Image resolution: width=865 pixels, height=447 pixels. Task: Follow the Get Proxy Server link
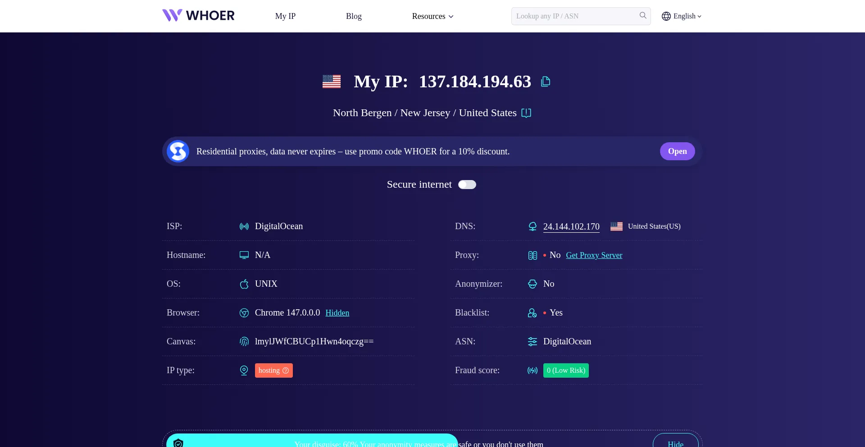pyautogui.click(x=594, y=255)
